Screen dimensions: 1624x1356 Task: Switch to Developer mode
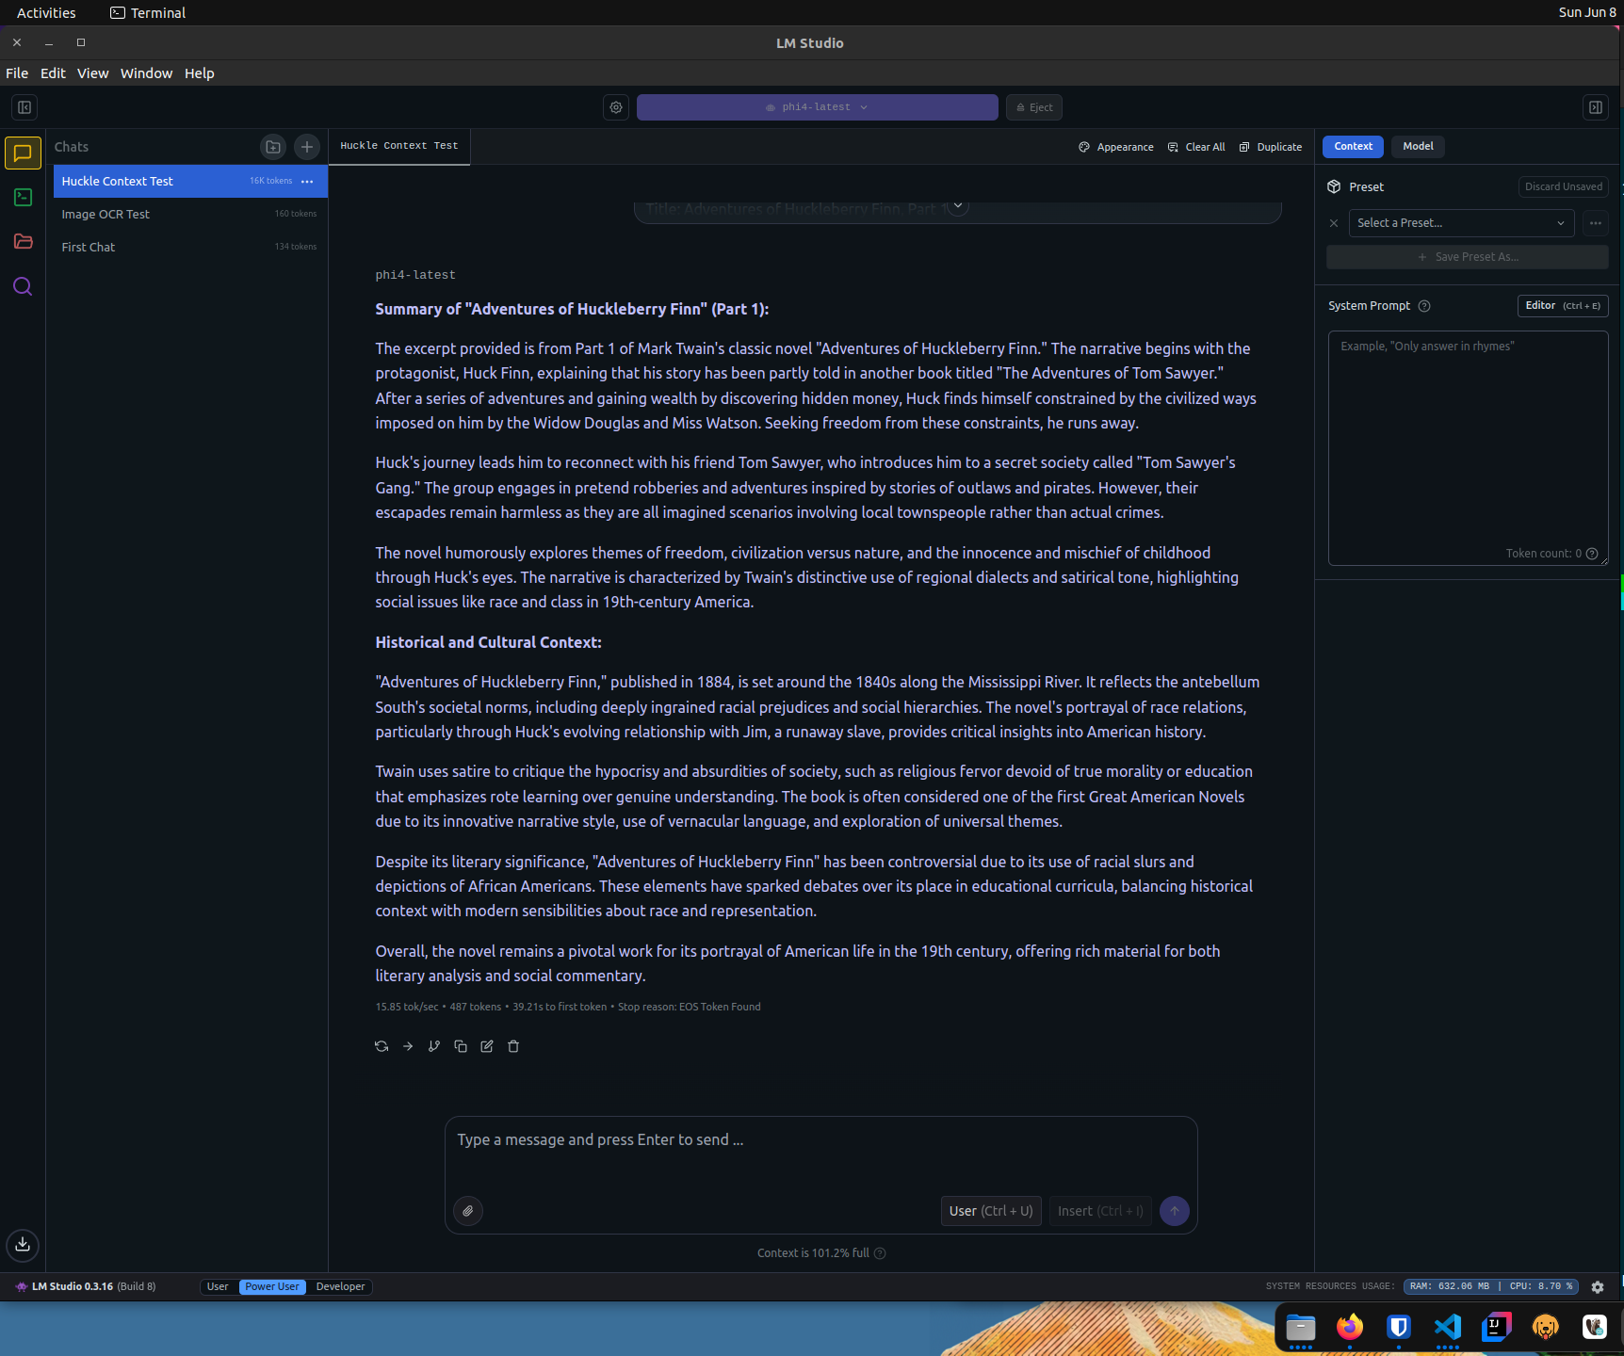(x=340, y=1286)
